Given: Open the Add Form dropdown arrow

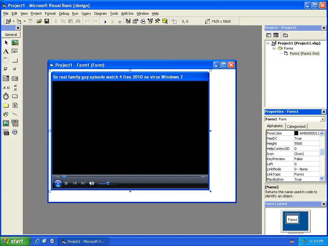Looking at the screenshot, I should tap(24, 21).
